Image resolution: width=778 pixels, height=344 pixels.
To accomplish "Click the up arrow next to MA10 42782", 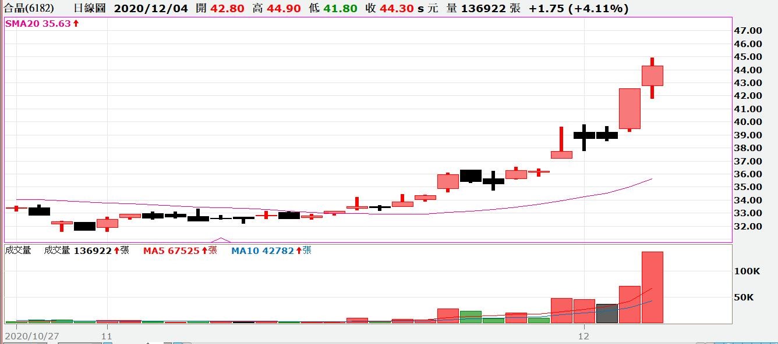I will pyautogui.click(x=299, y=250).
